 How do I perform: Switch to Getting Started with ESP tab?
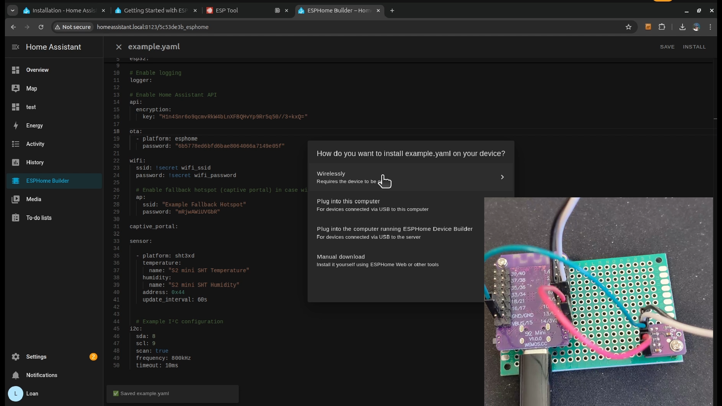pos(156,11)
